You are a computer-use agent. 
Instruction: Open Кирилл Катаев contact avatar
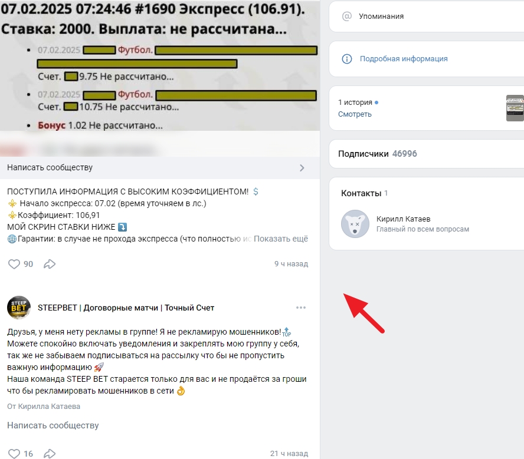pyautogui.click(x=355, y=224)
